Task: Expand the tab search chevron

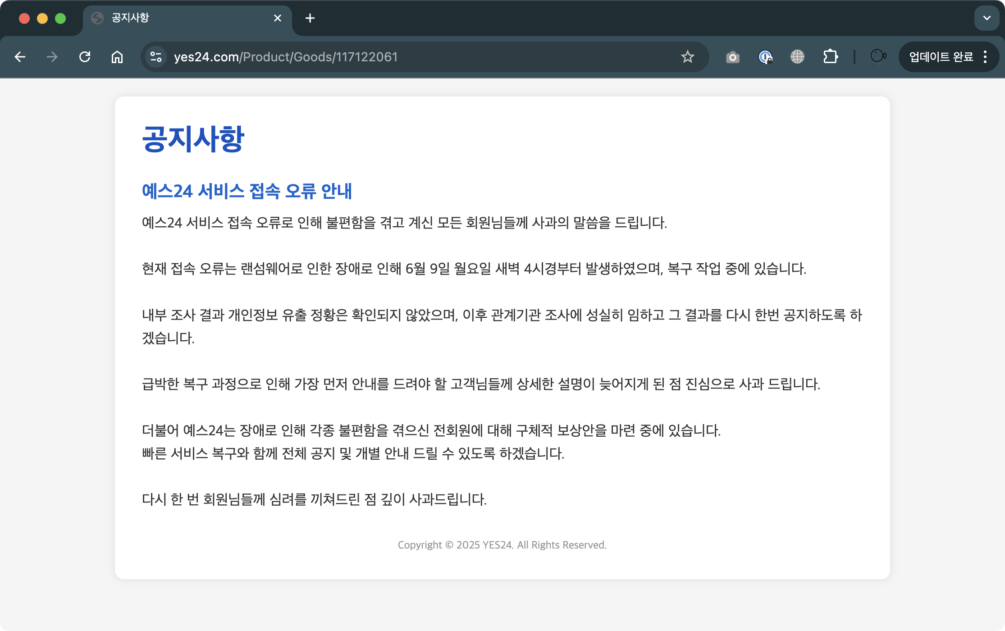Action: point(987,18)
